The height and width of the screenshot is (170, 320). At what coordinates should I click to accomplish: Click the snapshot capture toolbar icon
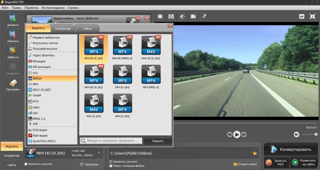coord(171,16)
